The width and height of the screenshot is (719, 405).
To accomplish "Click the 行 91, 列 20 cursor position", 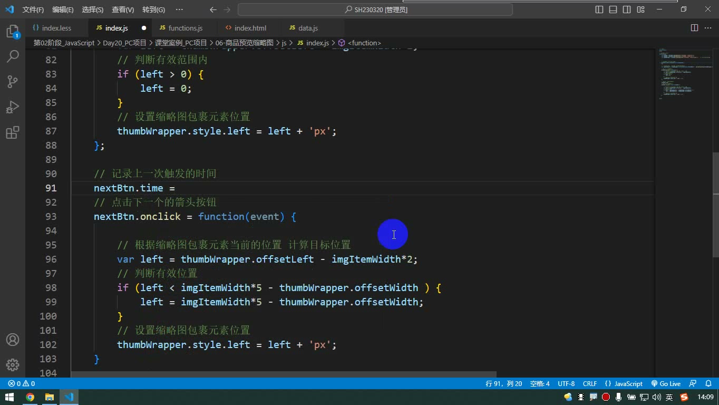I will 504,384.
